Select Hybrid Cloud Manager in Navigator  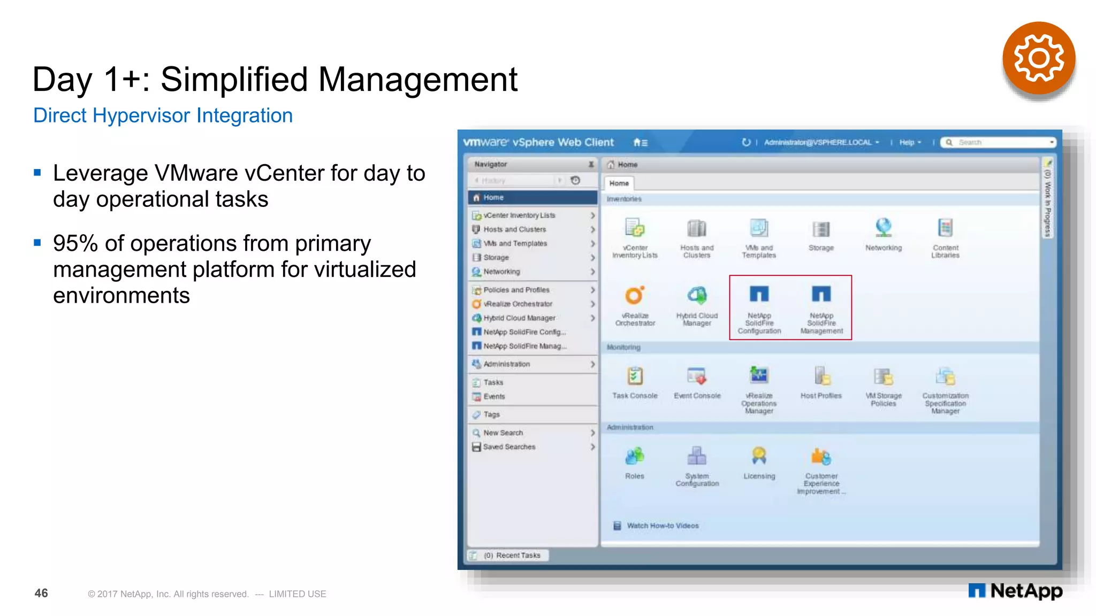pyautogui.click(x=532, y=318)
